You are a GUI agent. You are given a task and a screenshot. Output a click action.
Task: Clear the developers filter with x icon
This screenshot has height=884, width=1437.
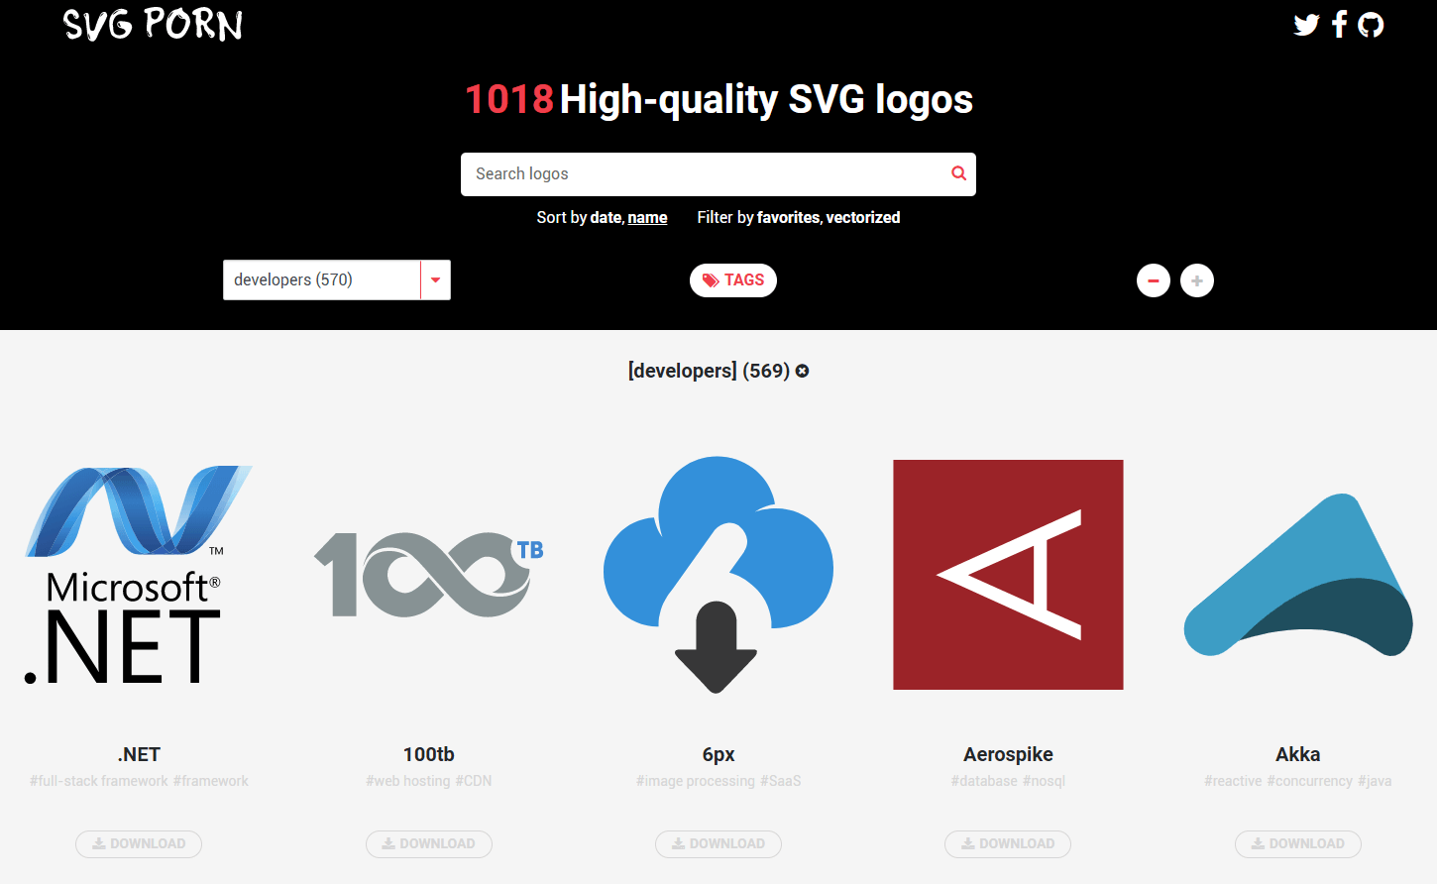[803, 371]
